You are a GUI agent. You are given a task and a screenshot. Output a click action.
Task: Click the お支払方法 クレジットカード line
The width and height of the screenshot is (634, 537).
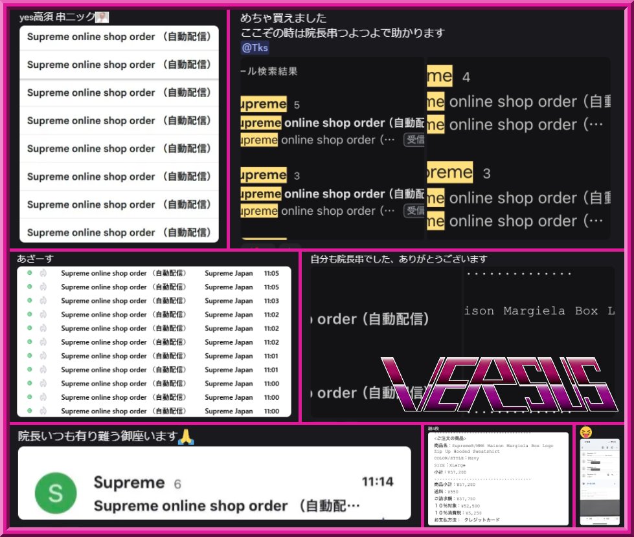[x=467, y=520]
